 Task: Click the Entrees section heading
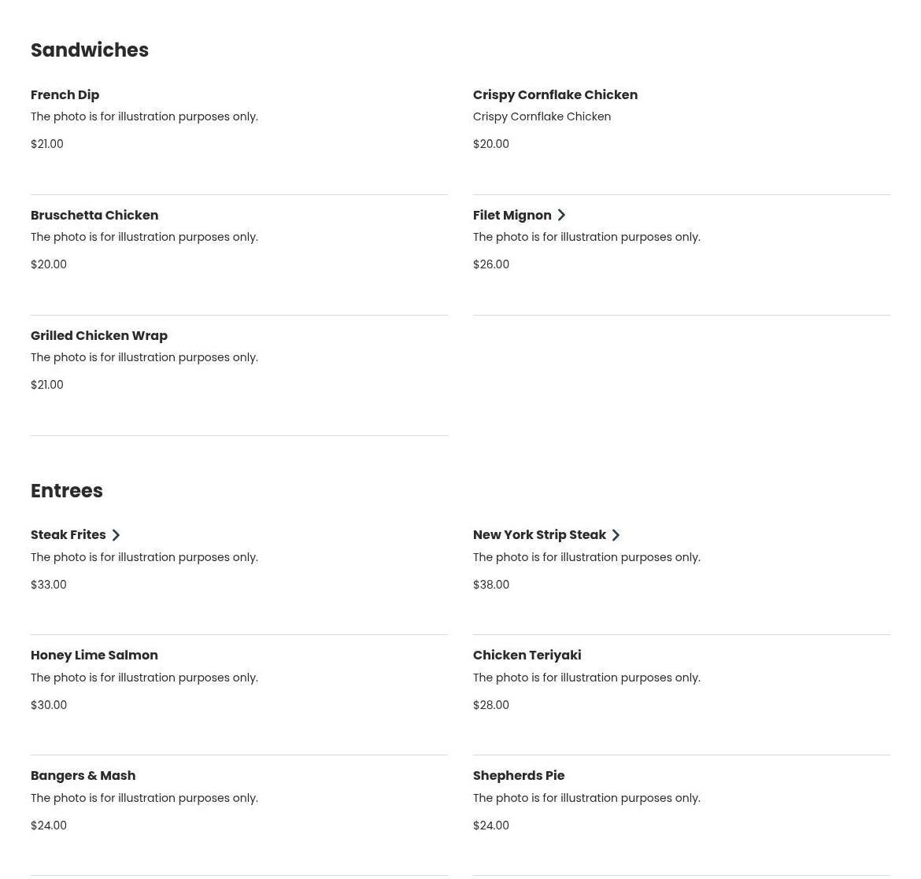[x=66, y=491]
